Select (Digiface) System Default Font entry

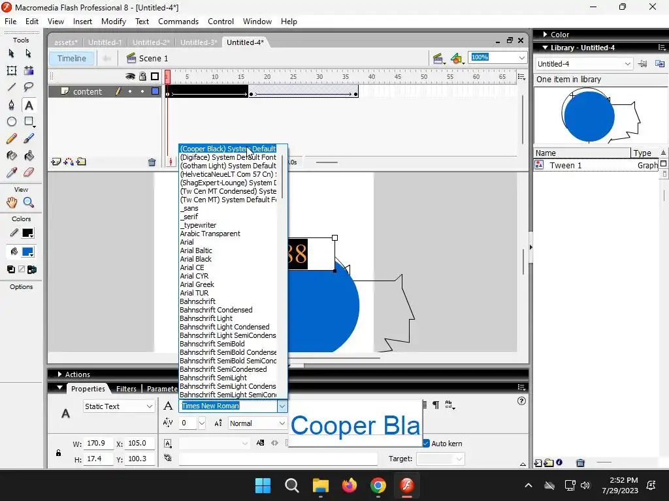click(x=228, y=157)
